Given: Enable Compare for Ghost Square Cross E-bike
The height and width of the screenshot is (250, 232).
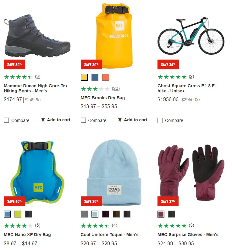Looking at the screenshot, I should [x=160, y=120].
